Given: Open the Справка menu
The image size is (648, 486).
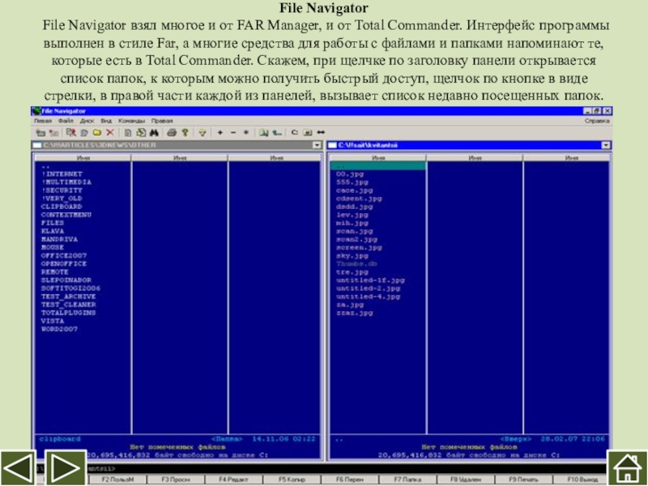Looking at the screenshot, I should coord(597,121).
